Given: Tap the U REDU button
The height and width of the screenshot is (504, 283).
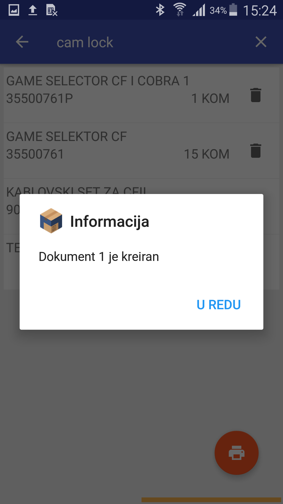Looking at the screenshot, I should [x=219, y=305].
